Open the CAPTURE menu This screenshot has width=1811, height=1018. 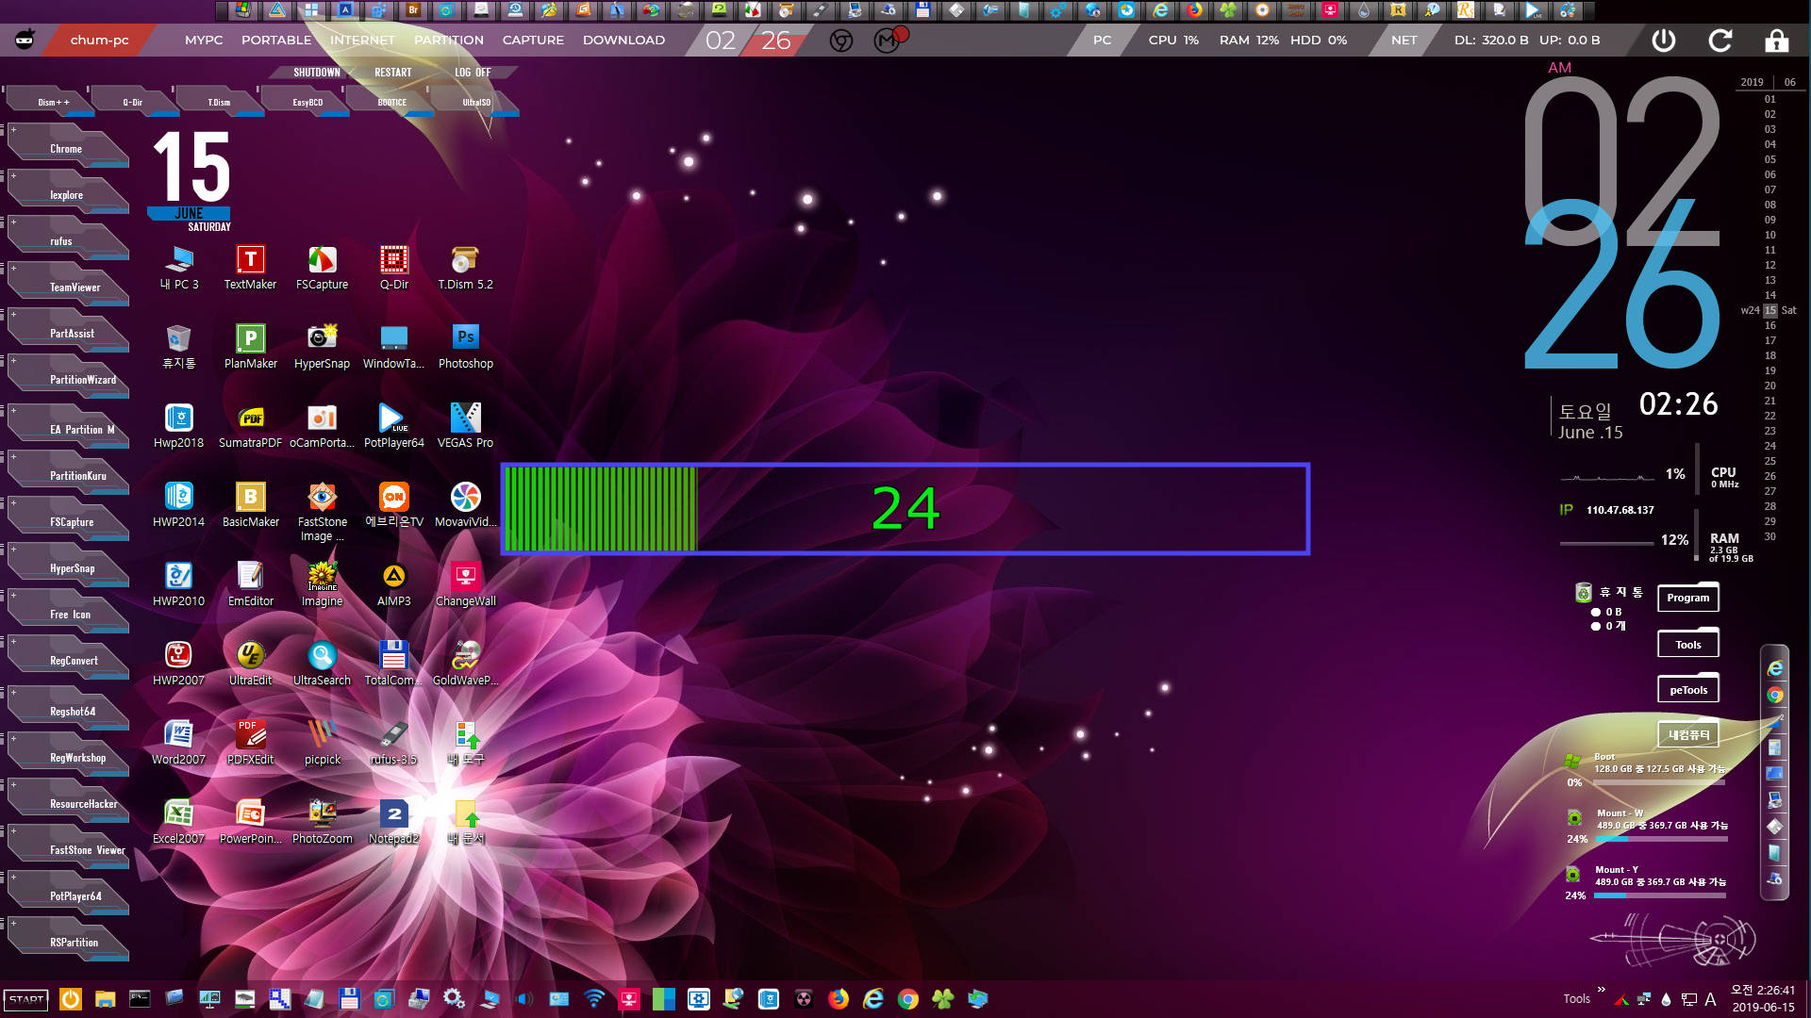pos(533,41)
